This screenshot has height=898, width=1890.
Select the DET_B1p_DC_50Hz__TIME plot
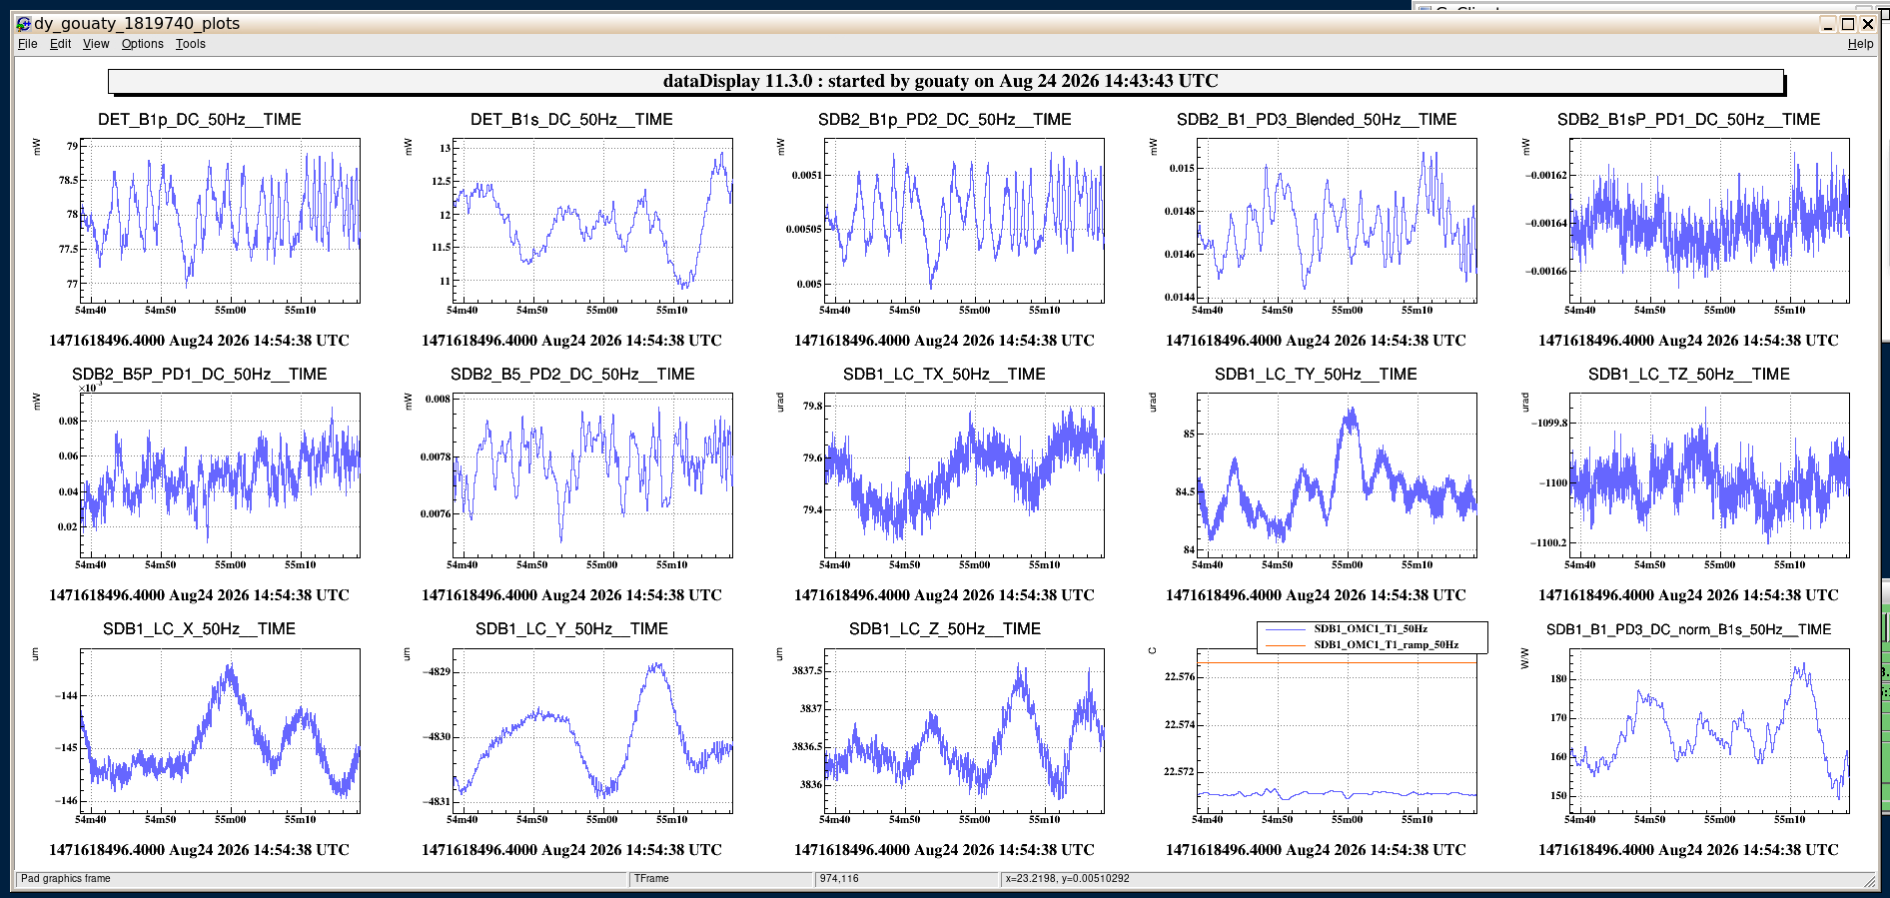click(x=220, y=221)
